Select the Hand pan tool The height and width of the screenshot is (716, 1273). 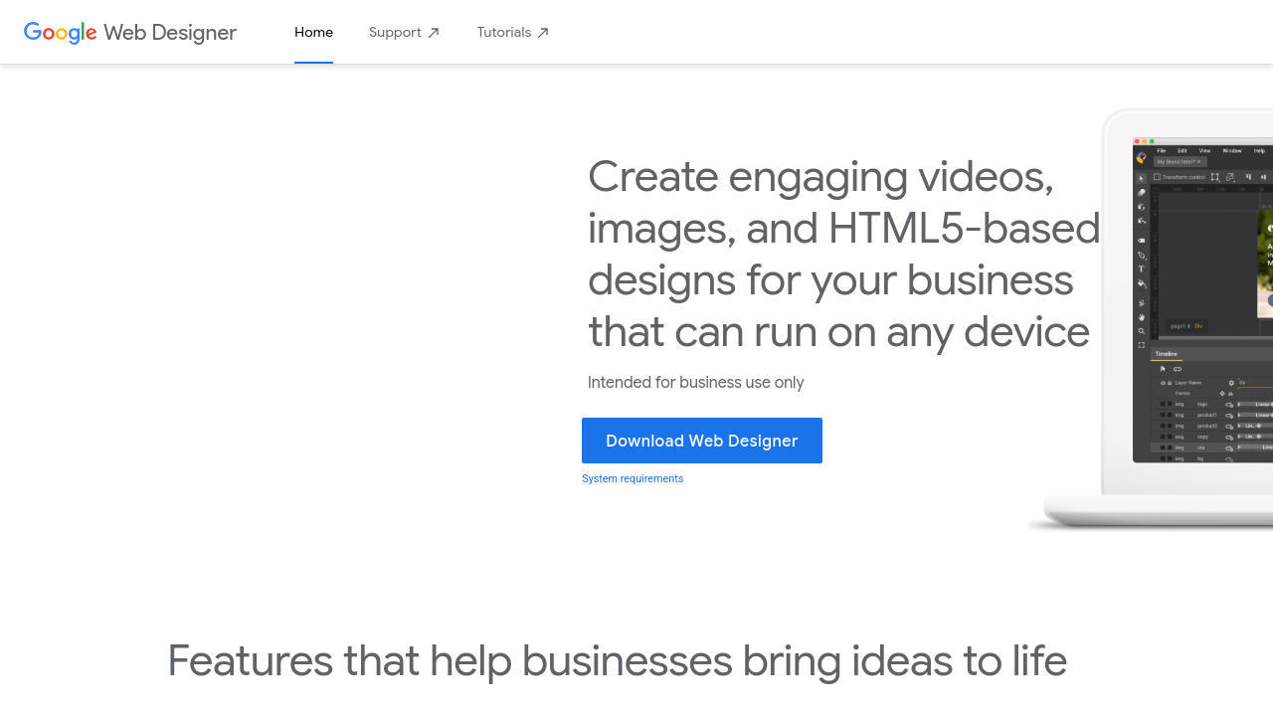pos(1142,317)
